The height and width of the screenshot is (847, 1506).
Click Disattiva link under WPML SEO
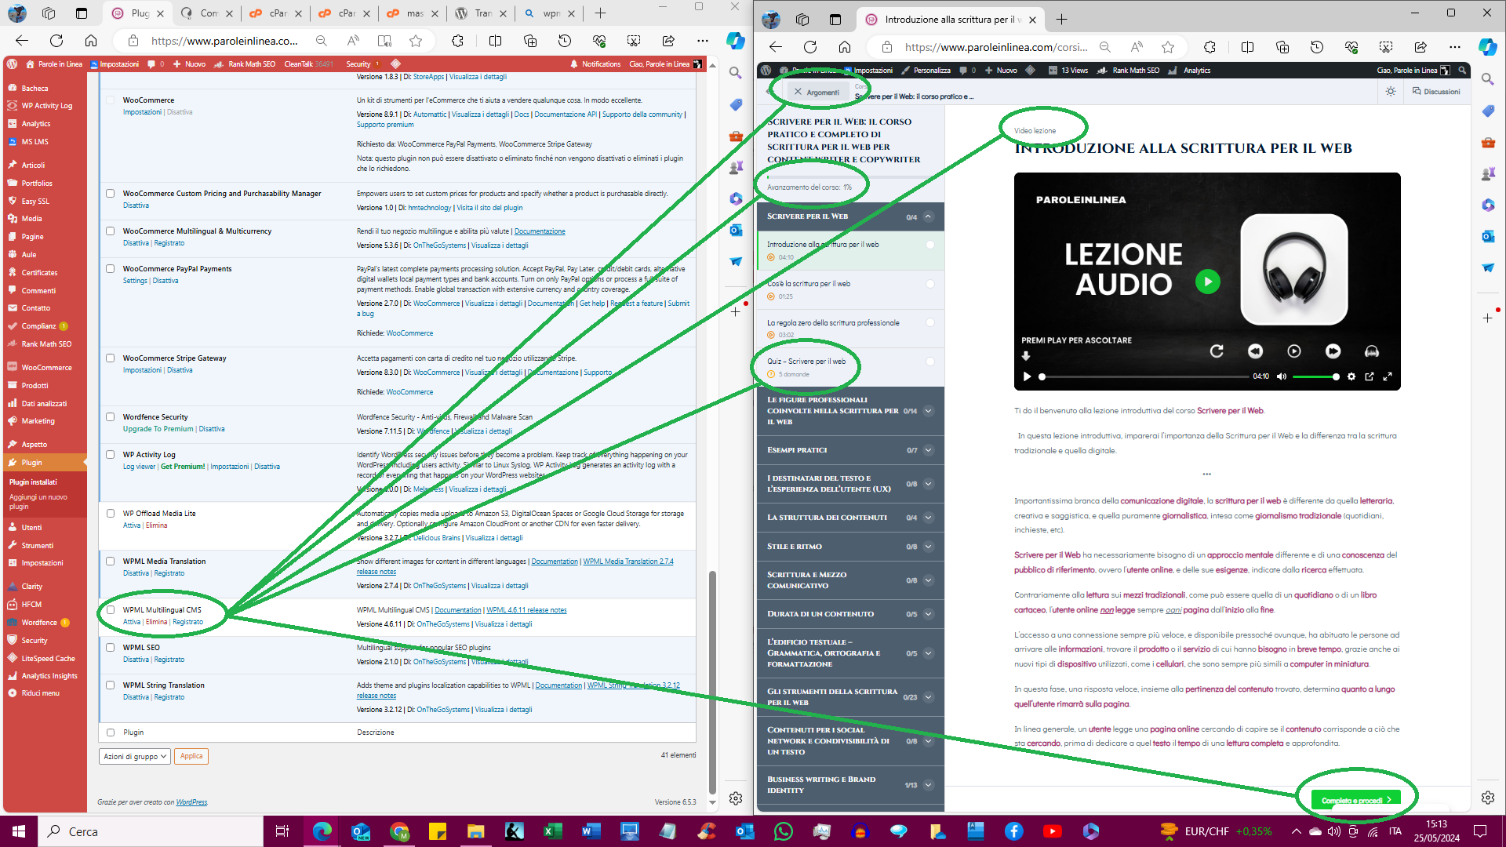136,660
